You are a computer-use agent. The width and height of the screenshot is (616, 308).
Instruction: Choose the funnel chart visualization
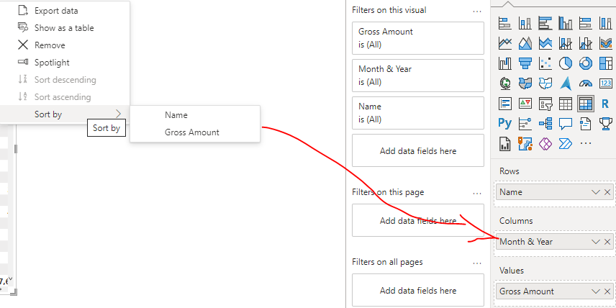click(525, 63)
